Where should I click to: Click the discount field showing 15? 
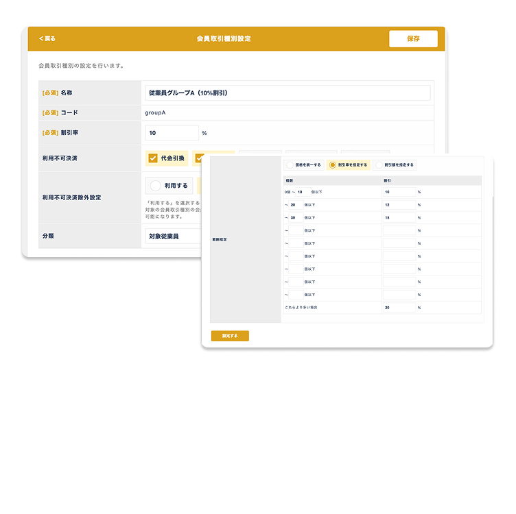point(399,218)
